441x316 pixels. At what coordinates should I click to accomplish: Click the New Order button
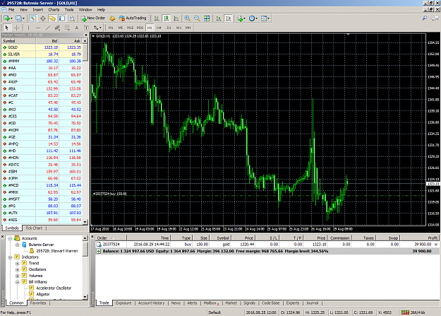[x=93, y=18]
